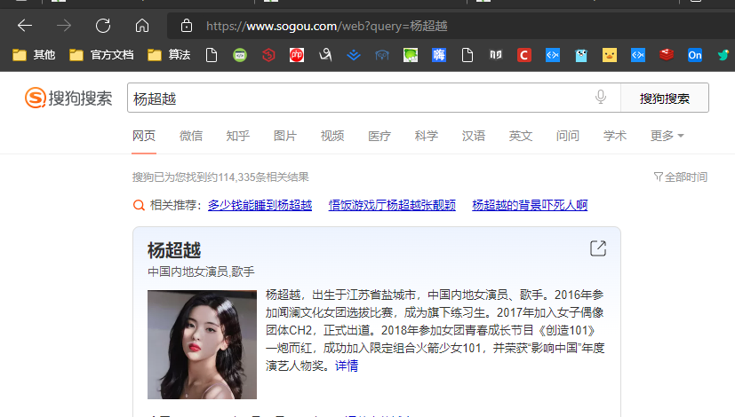Open the red php bookmark icon
Viewport: 735px width, 417px height.
(x=297, y=55)
